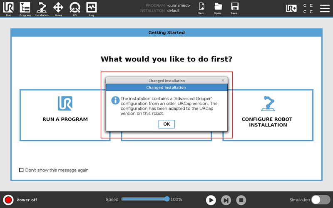
Task: Open the URCaps UR+ icon
Action: 291,8
